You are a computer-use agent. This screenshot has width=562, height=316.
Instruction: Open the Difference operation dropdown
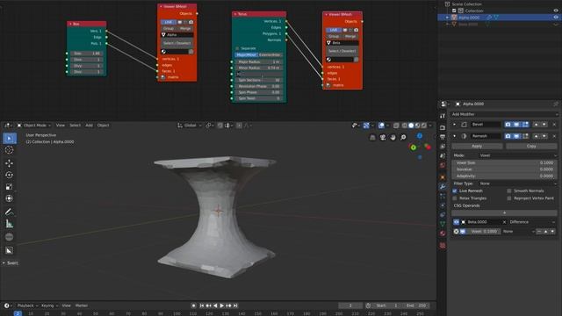pos(532,222)
